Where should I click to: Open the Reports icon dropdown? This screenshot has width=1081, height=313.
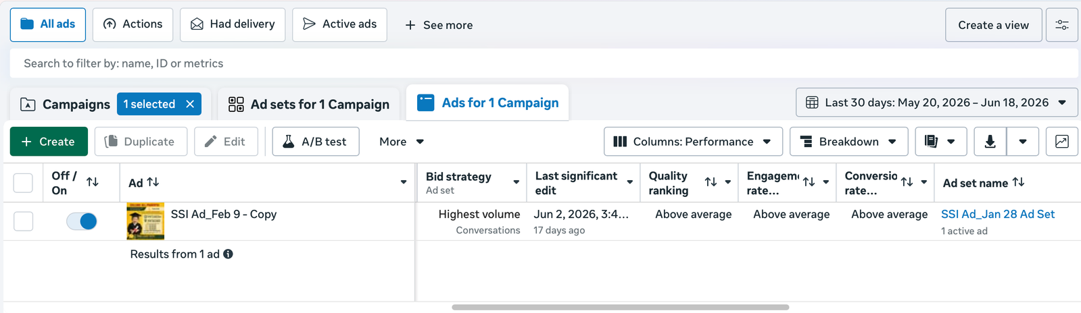click(x=941, y=142)
